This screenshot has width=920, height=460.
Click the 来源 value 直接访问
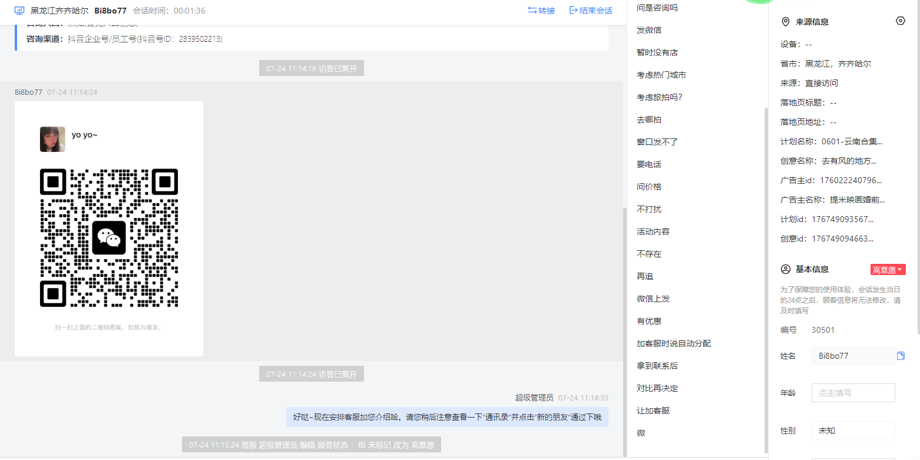coord(822,83)
